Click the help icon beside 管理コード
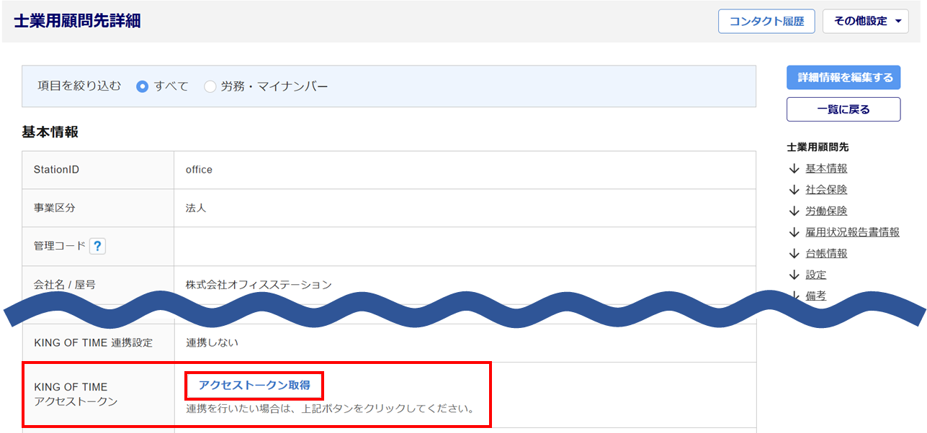 click(x=97, y=247)
